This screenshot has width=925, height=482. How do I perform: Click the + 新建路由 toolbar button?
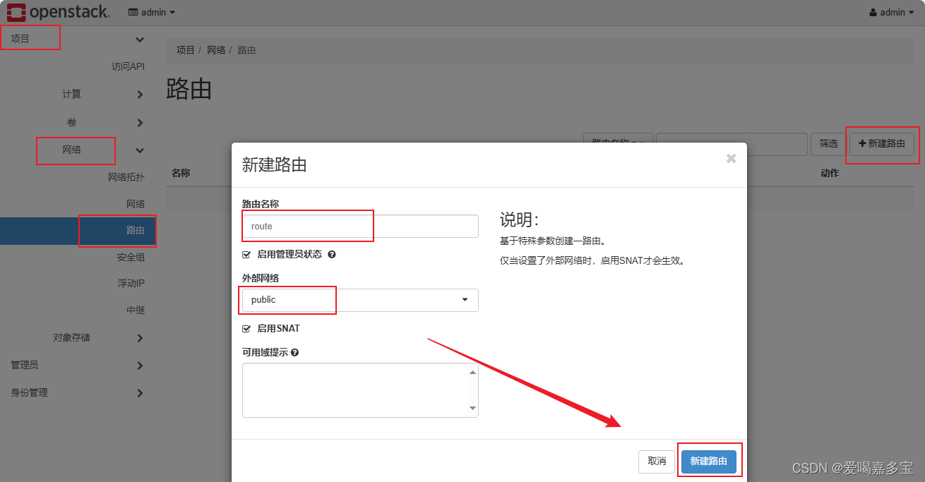882,143
